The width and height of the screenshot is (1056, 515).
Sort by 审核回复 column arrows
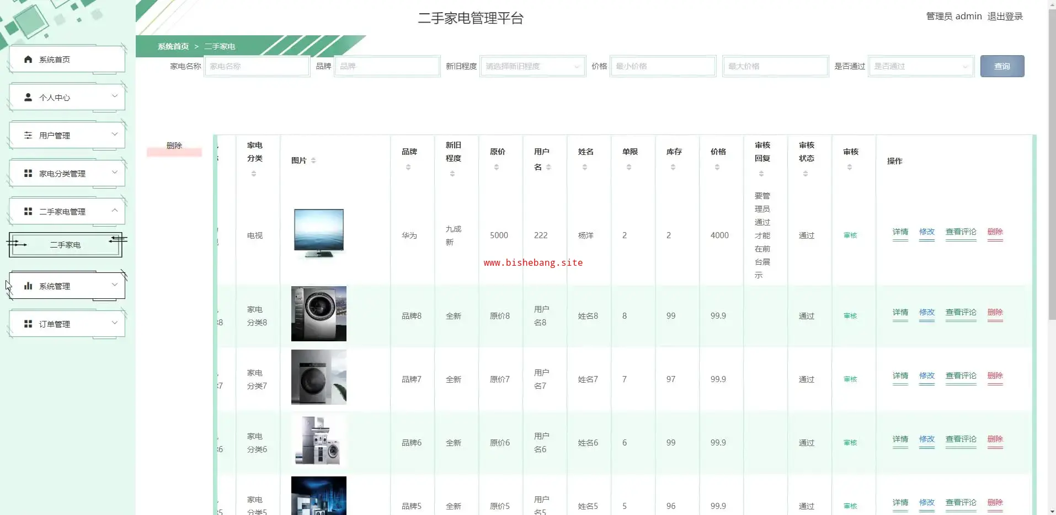pos(761,174)
